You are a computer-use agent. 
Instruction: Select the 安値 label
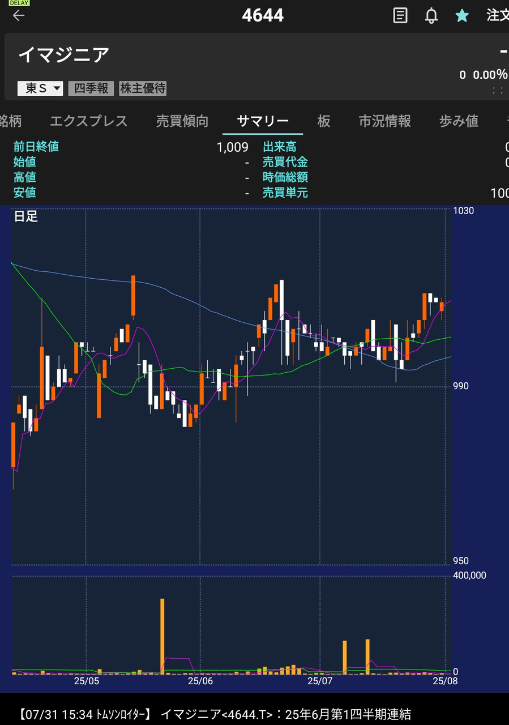(x=25, y=193)
